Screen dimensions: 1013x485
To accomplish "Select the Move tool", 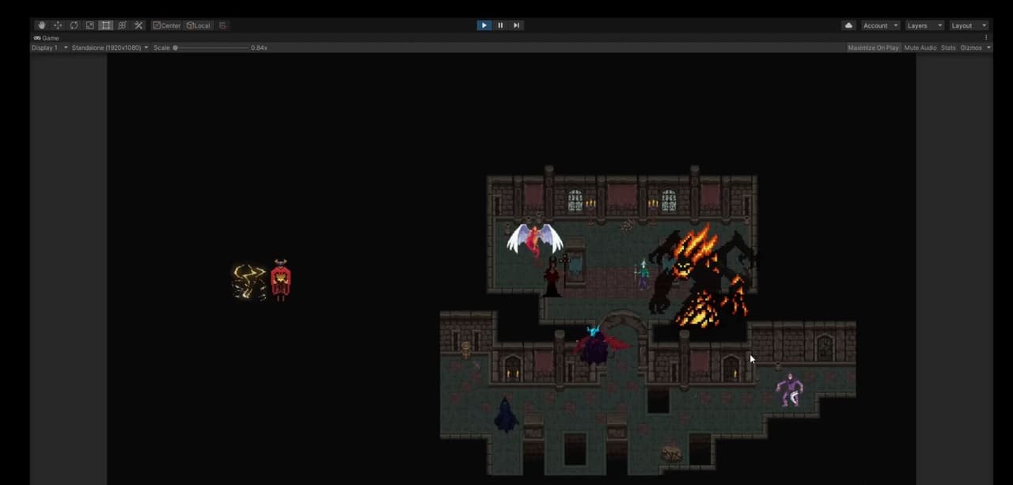I will tap(57, 25).
